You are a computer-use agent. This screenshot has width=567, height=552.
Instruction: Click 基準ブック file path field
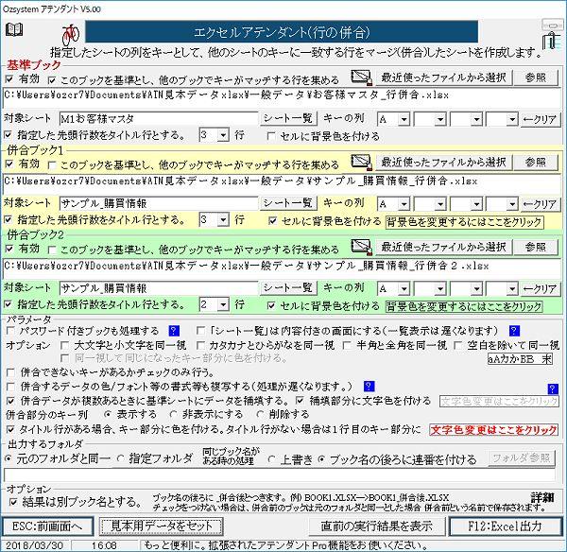282,97
